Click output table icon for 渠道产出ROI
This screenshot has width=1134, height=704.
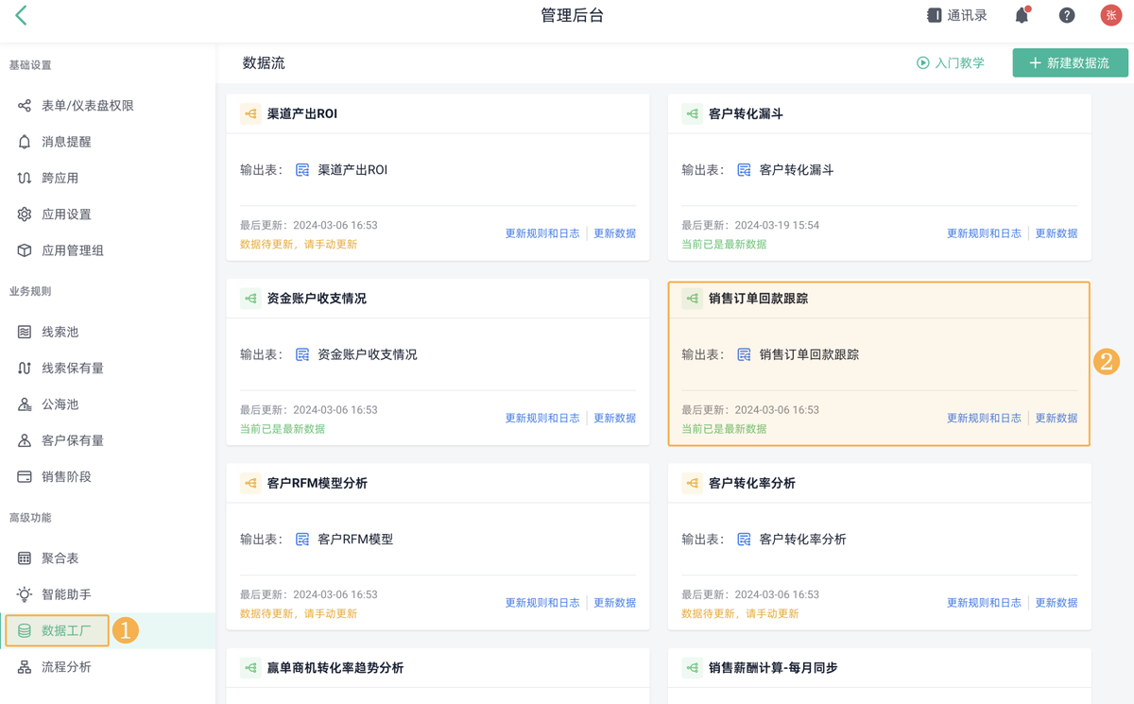pos(302,170)
